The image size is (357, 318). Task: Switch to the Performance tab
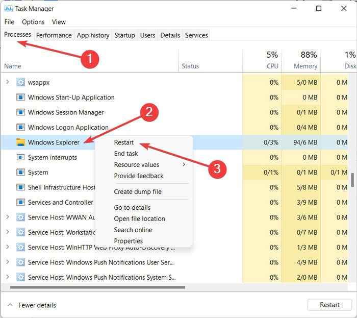pyautogui.click(x=54, y=35)
